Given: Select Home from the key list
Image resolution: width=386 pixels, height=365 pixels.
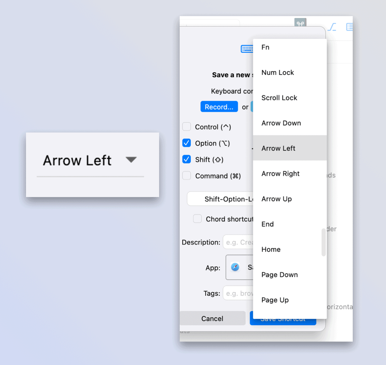Looking at the screenshot, I should pyautogui.click(x=271, y=250).
